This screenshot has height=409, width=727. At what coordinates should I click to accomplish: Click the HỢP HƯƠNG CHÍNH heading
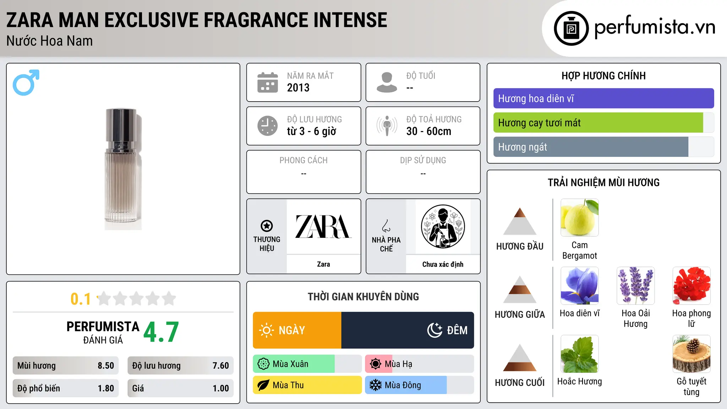[x=603, y=76]
